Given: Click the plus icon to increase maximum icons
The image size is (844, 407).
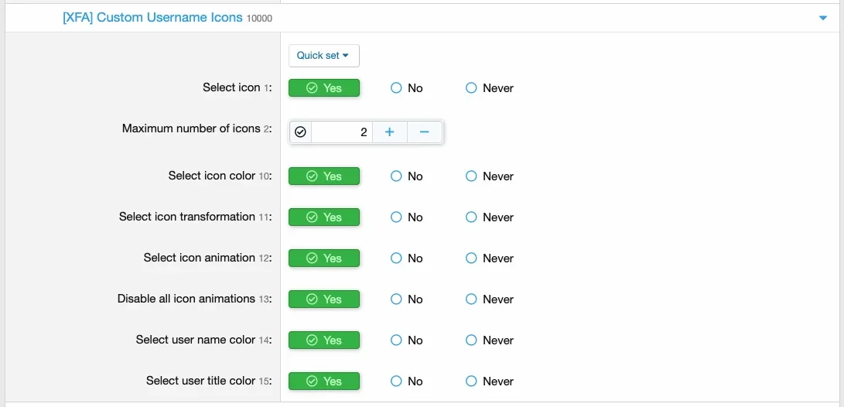Looking at the screenshot, I should click(x=389, y=132).
